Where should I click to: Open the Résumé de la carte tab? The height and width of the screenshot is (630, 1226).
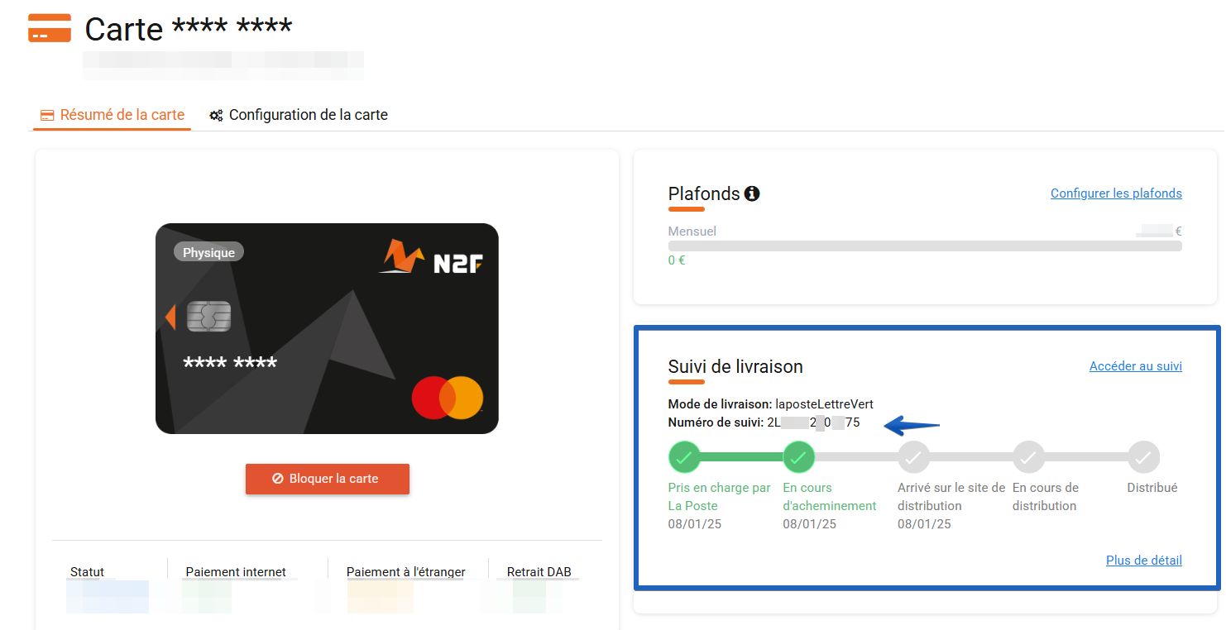(113, 115)
